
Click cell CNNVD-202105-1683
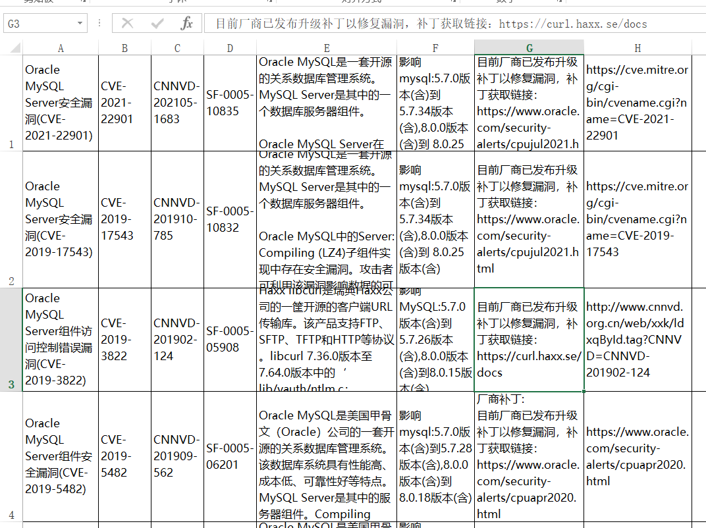(x=177, y=103)
